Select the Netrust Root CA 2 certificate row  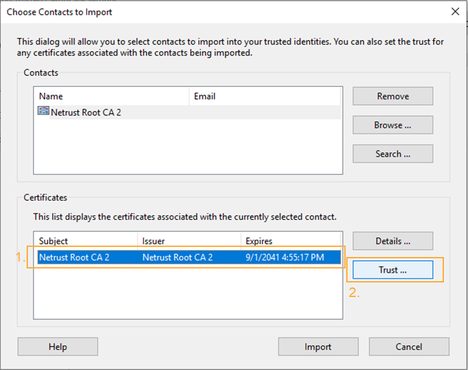point(189,258)
